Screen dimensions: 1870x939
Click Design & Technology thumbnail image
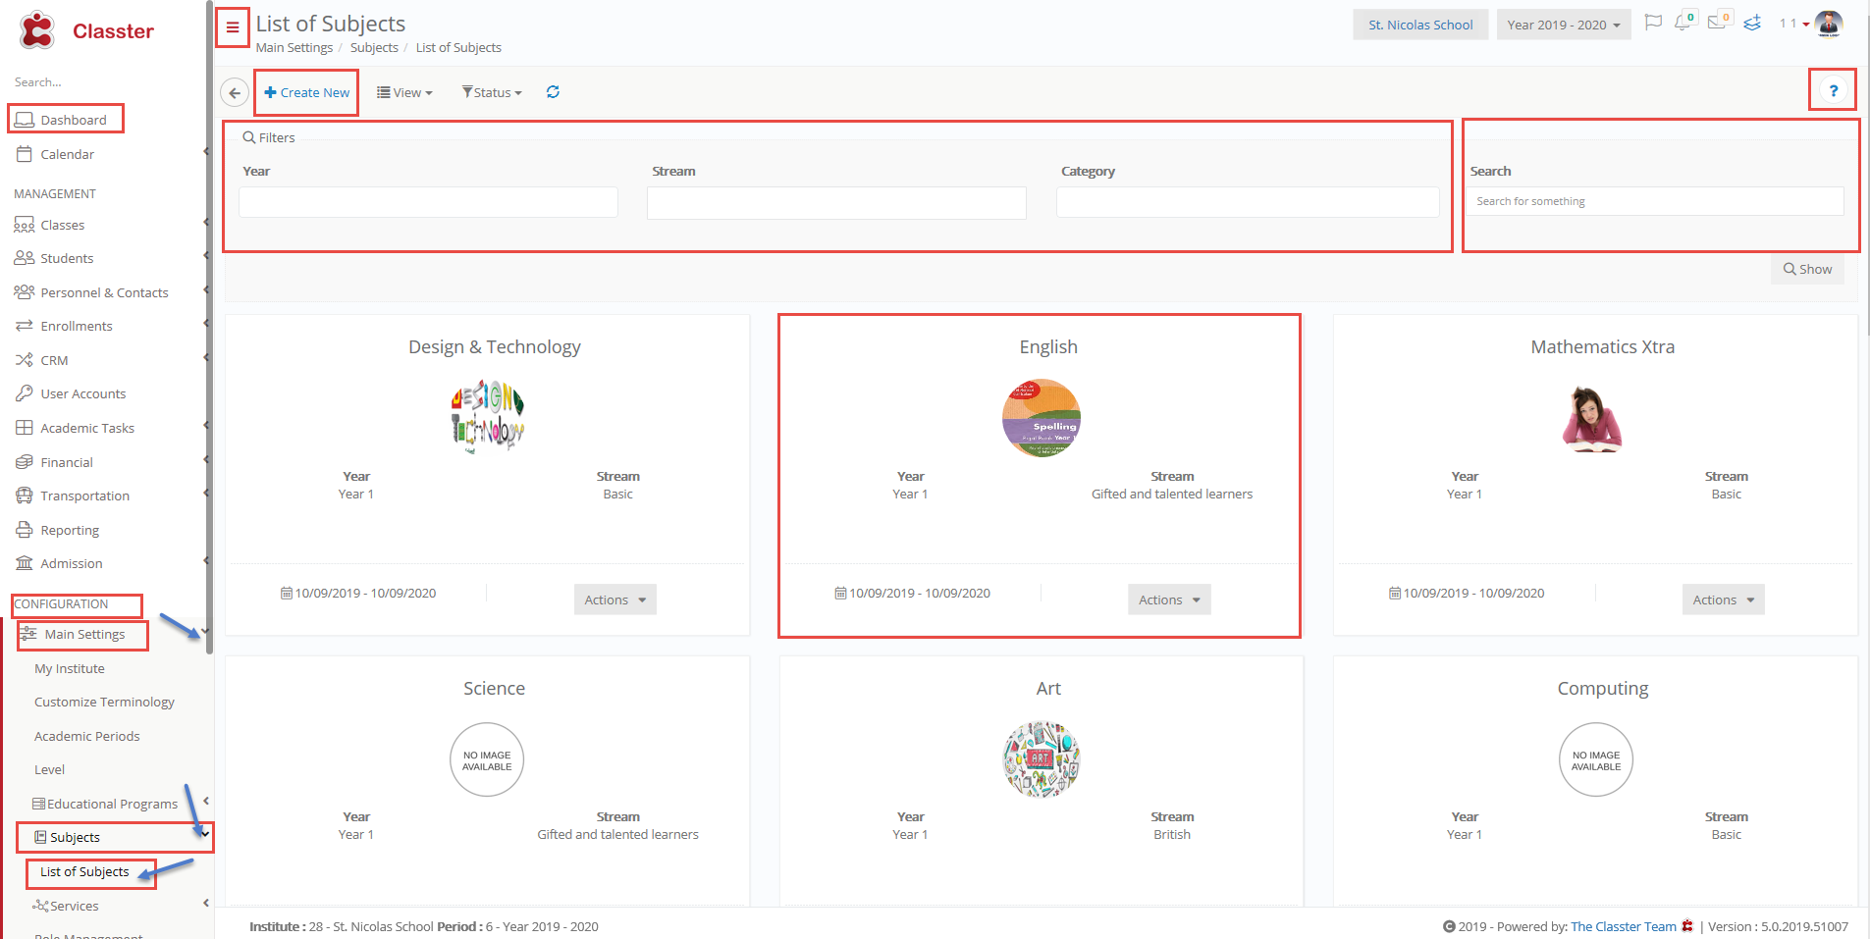pyautogui.click(x=487, y=416)
